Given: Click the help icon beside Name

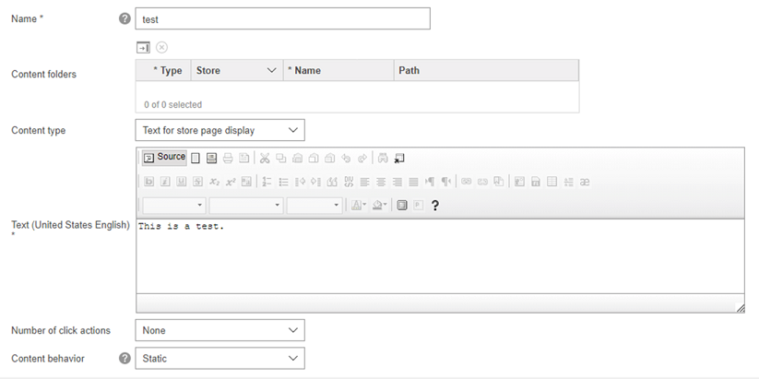Looking at the screenshot, I should [125, 18].
